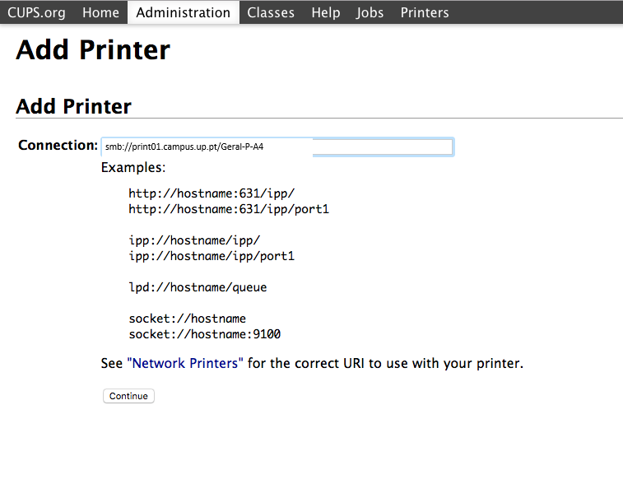View the Jobs tab
The height and width of the screenshot is (498, 623).
[370, 12]
